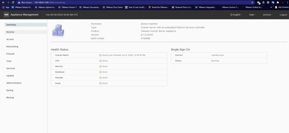
Task: Click the date and time in the header
Action: (62, 15)
